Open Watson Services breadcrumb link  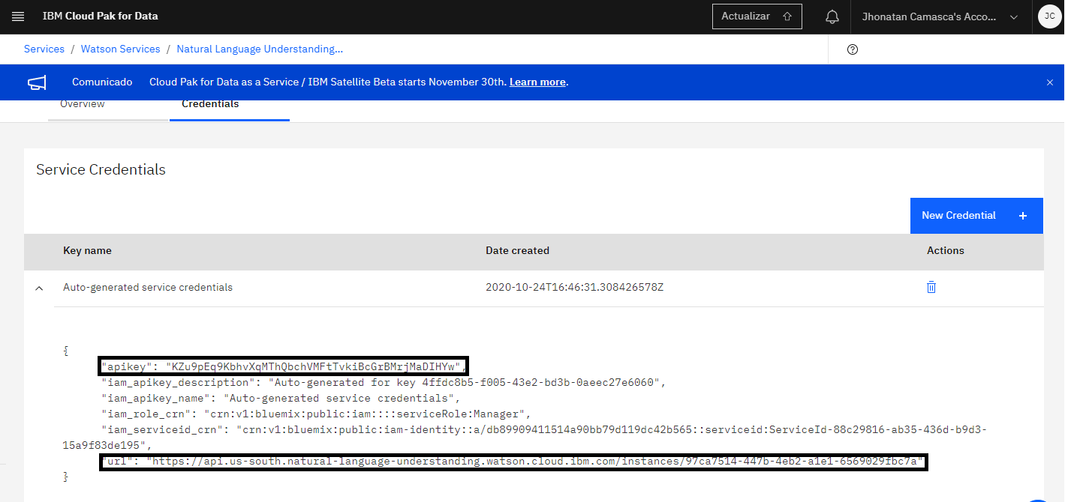pos(121,49)
